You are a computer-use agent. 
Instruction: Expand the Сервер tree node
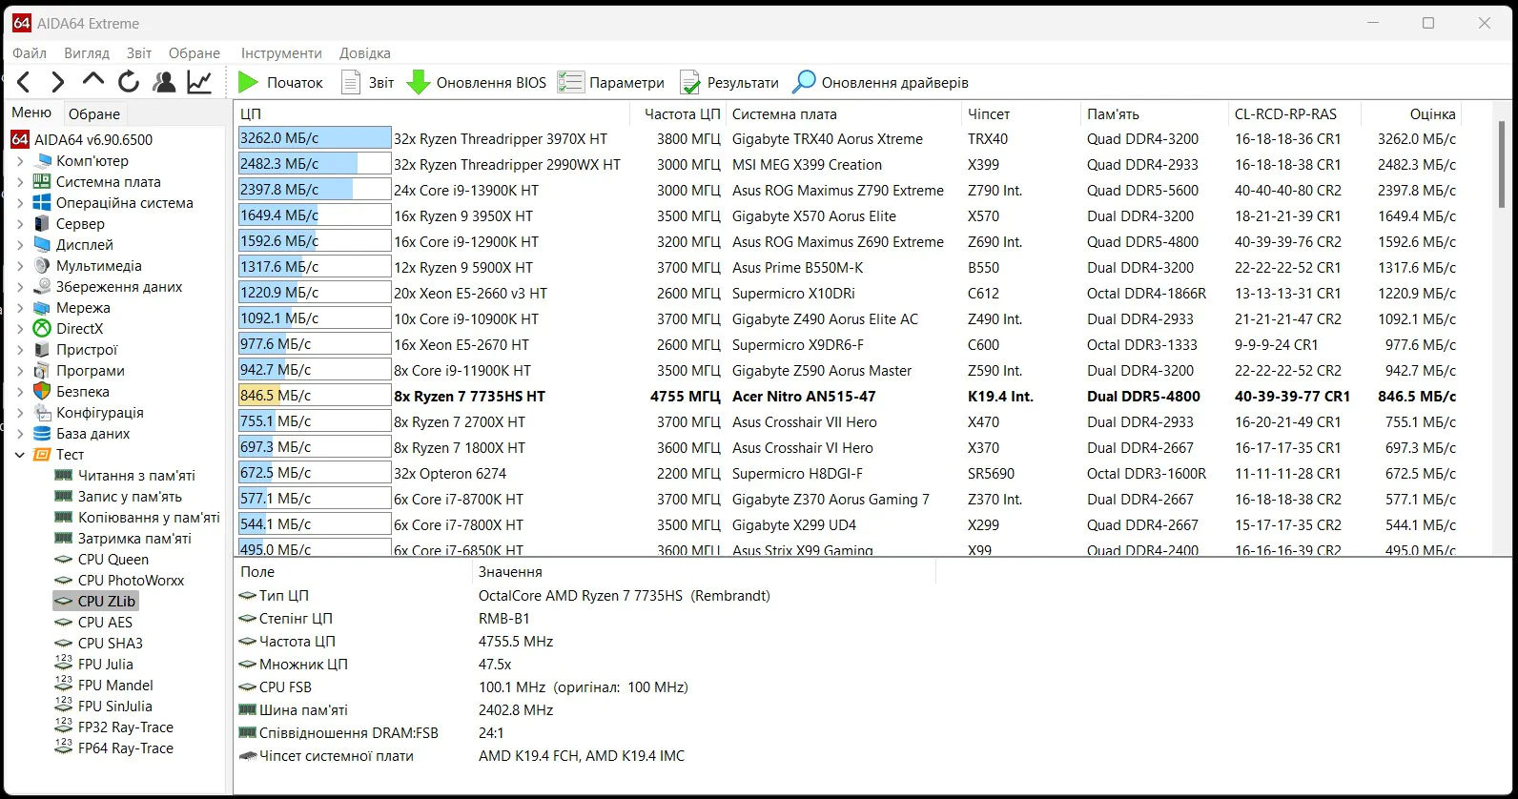pyautogui.click(x=20, y=224)
